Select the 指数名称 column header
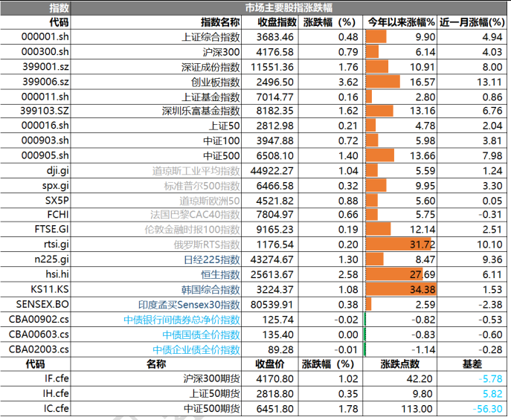The width and height of the screenshot is (511, 420). [x=220, y=22]
